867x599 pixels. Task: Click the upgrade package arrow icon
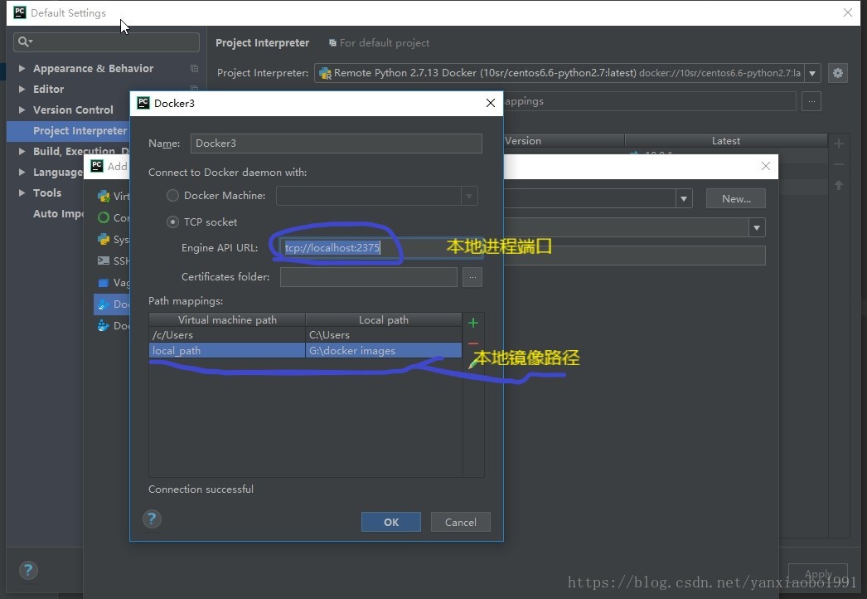click(839, 185)
